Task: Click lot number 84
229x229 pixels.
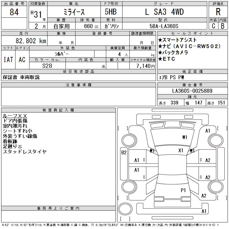Action: 14,12
